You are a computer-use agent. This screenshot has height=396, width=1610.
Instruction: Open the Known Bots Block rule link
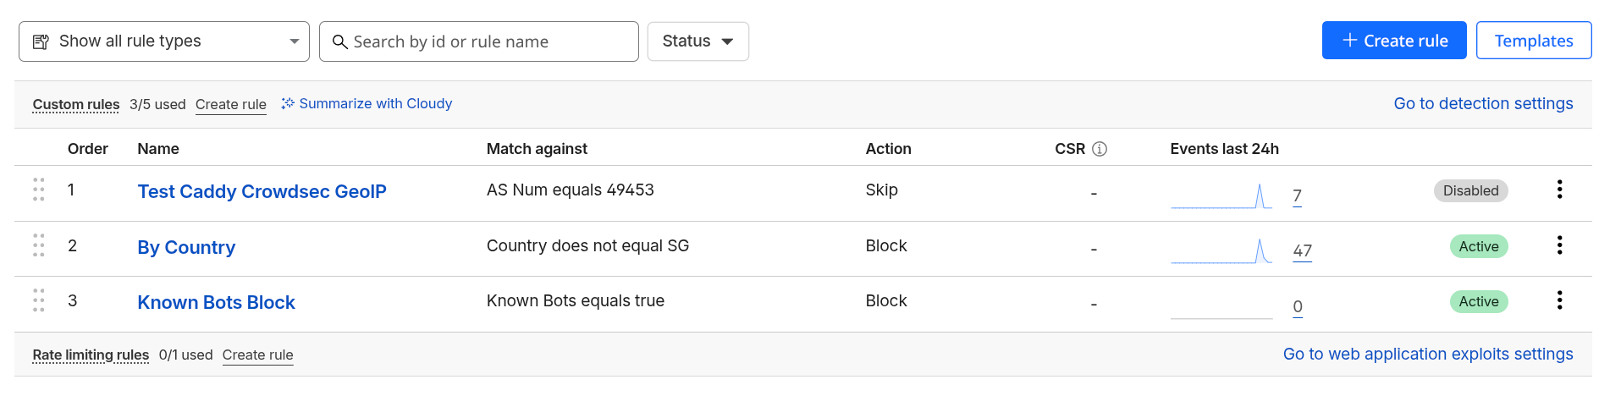click(216, 302)
